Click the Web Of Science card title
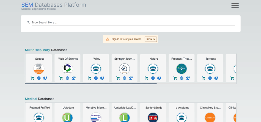The image size is (261, 122). [x=68, y=59]
